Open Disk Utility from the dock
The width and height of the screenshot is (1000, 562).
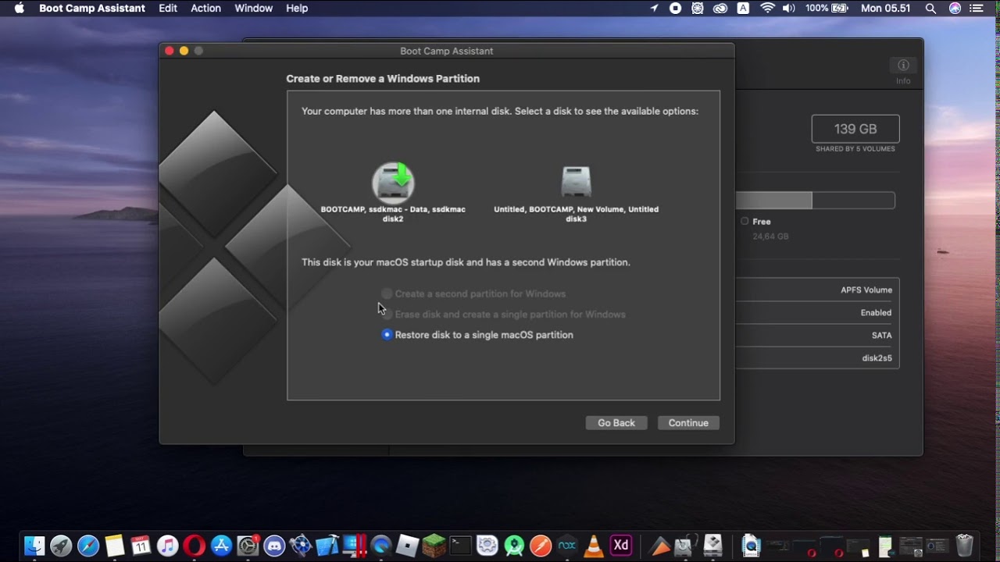coord(685,545)
